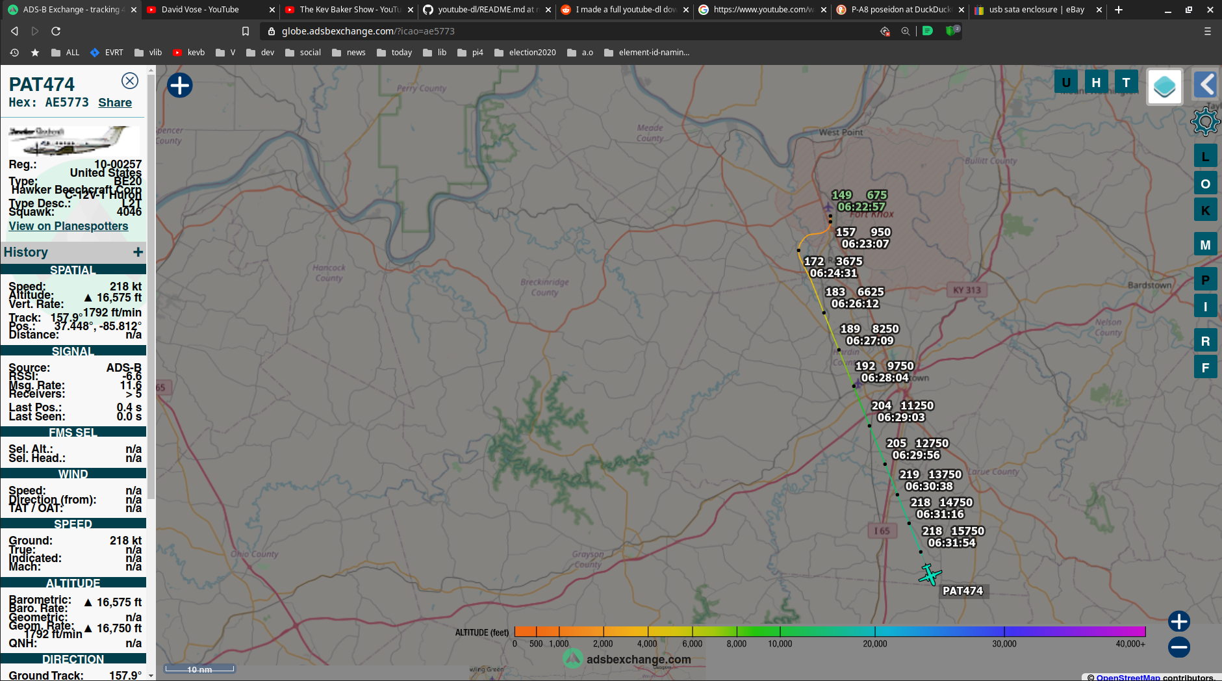Click purple section of altitude color legend
The width and height of the screenshot is (1222, 681).
(1075, 631)
